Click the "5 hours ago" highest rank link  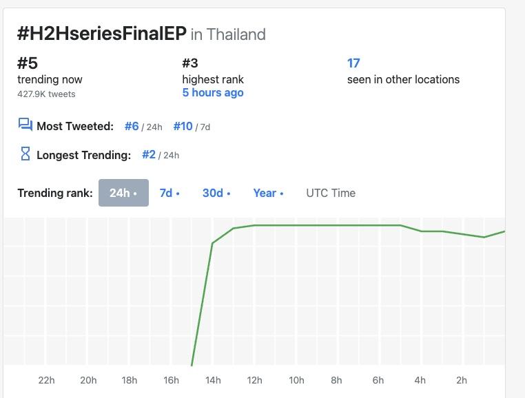point(213,92)
